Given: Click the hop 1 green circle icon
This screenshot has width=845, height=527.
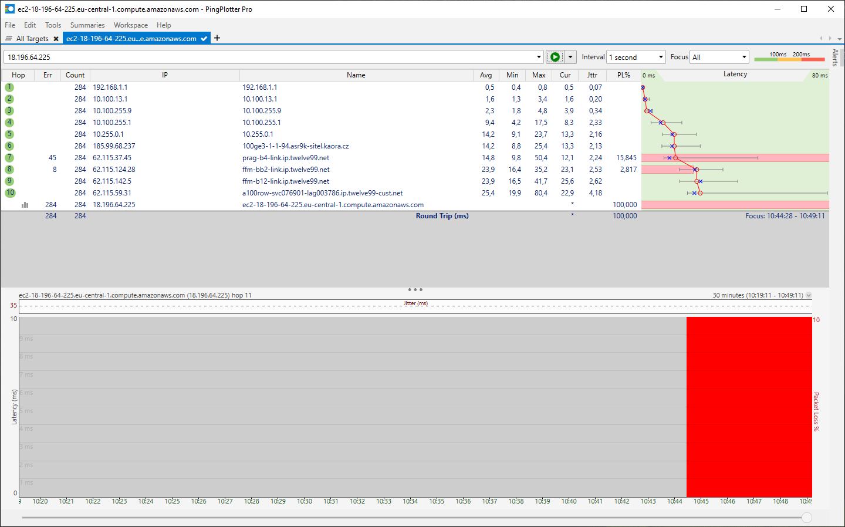Looking at the screenshot, I should coord(9,87).
